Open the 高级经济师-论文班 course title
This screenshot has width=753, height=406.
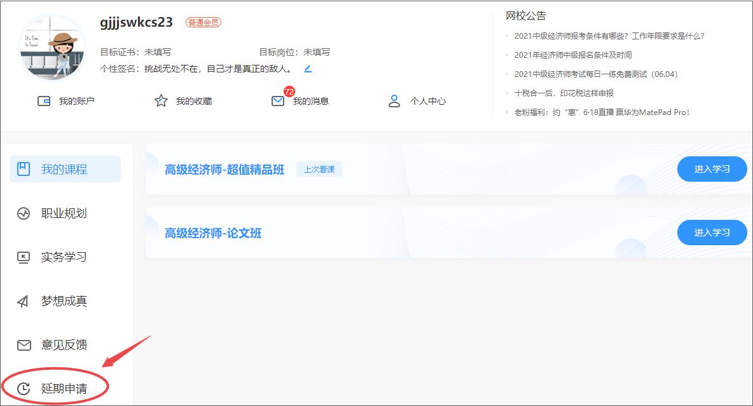(x=213, y=233)
